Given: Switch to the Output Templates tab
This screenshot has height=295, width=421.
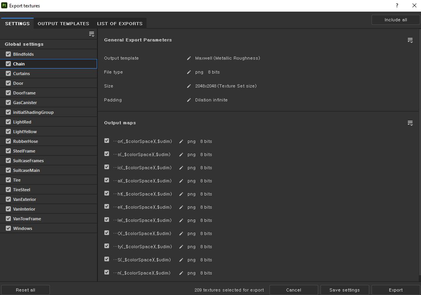Looking at the screenshot, I should pyautogui.click(x=63, y=24).
